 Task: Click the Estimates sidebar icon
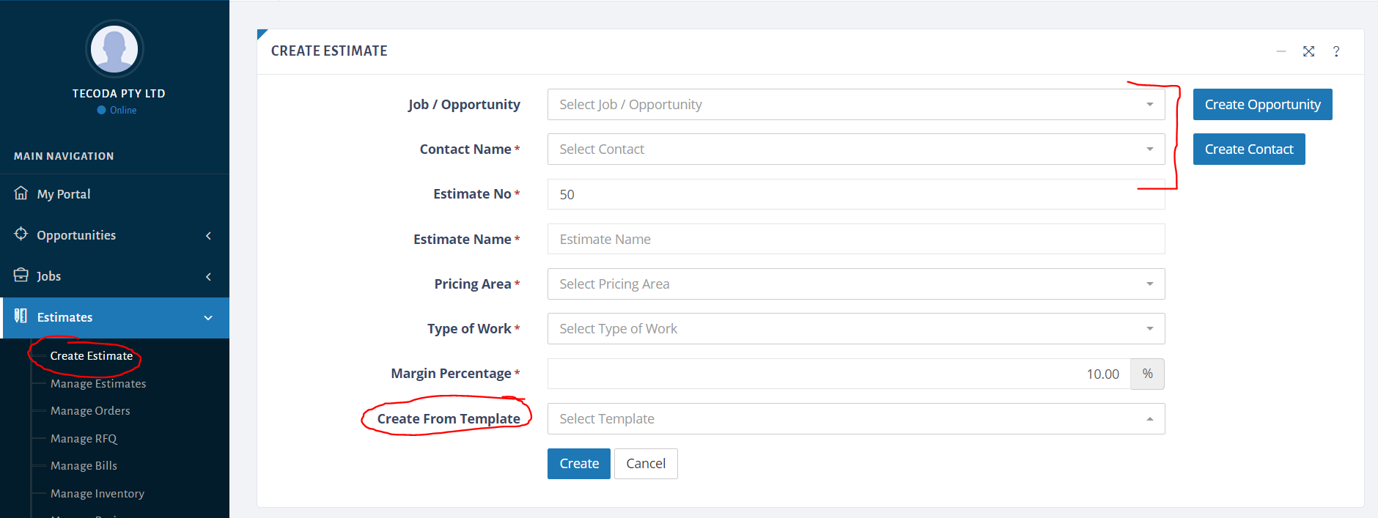pos(21,317)
